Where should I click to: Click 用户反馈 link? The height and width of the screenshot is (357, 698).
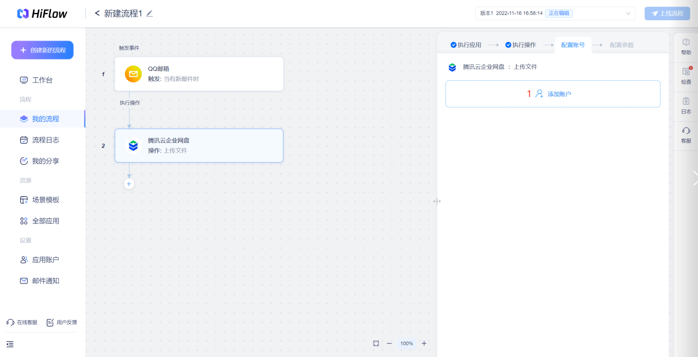pos(62,323)
